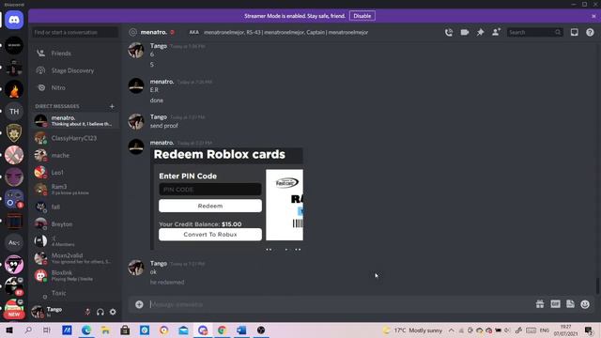Open the Bloxlink conversation

[x=75, y=275]
